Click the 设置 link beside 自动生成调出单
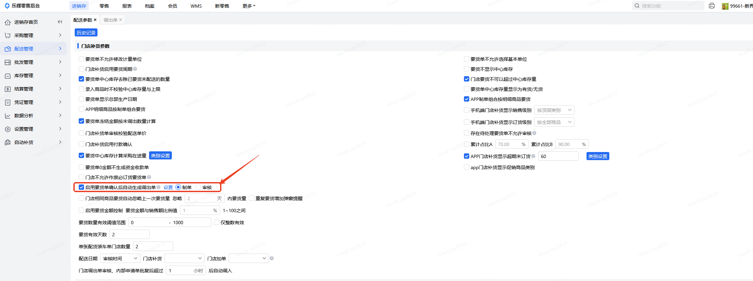 click(x=168, y=187)
